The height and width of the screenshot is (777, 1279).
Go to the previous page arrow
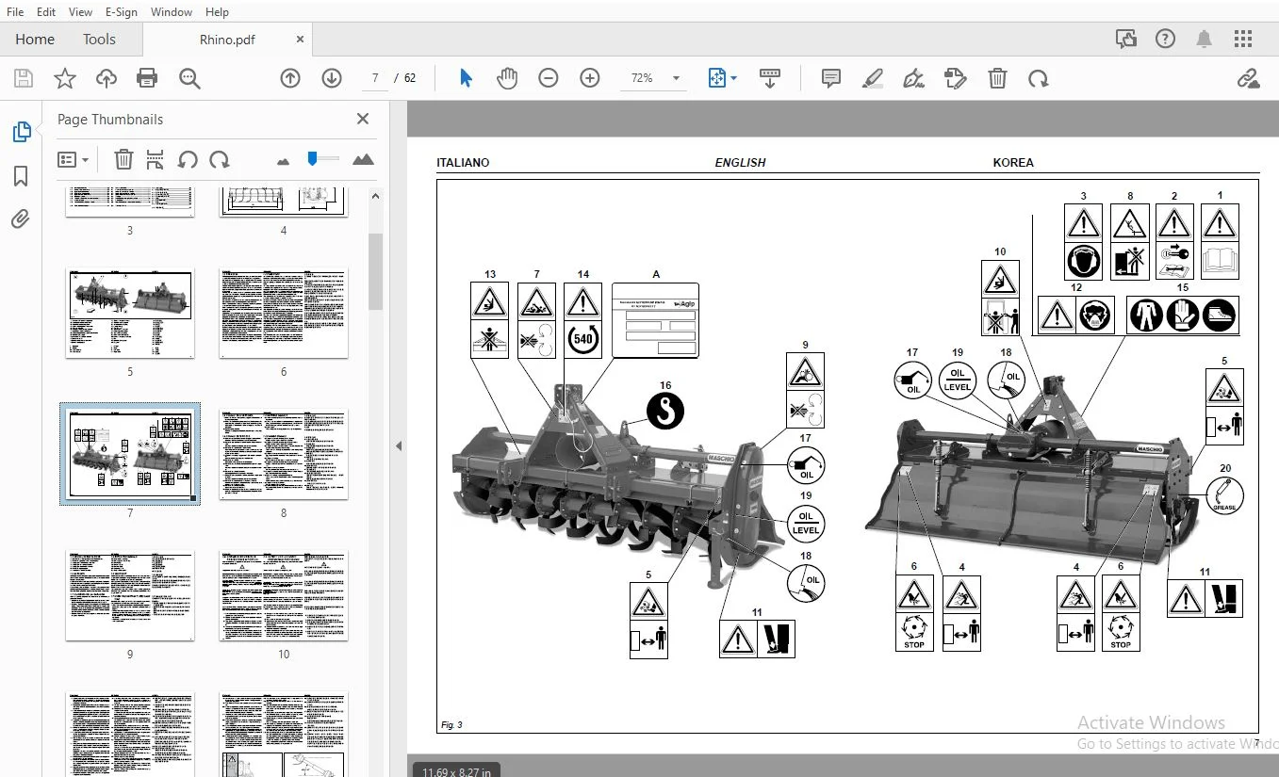pos(290,78)
